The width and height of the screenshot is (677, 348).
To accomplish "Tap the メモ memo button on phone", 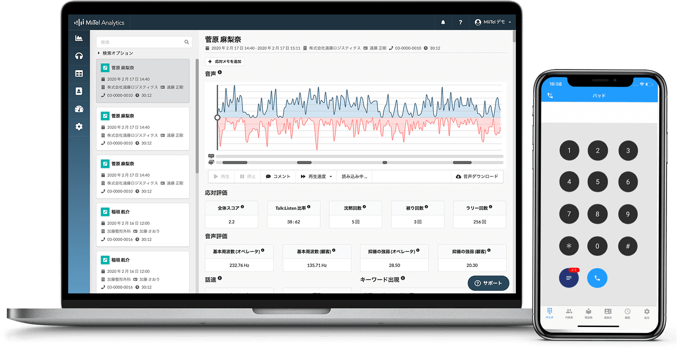I will [569, 278].
